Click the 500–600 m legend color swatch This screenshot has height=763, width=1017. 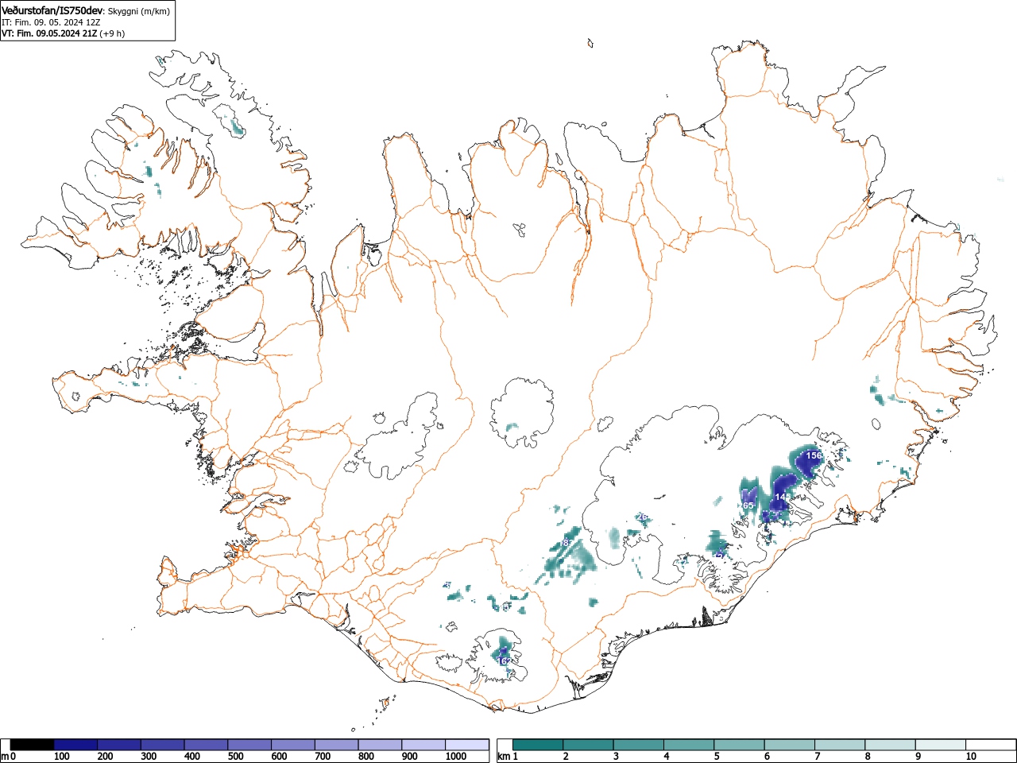click(249, 745)
